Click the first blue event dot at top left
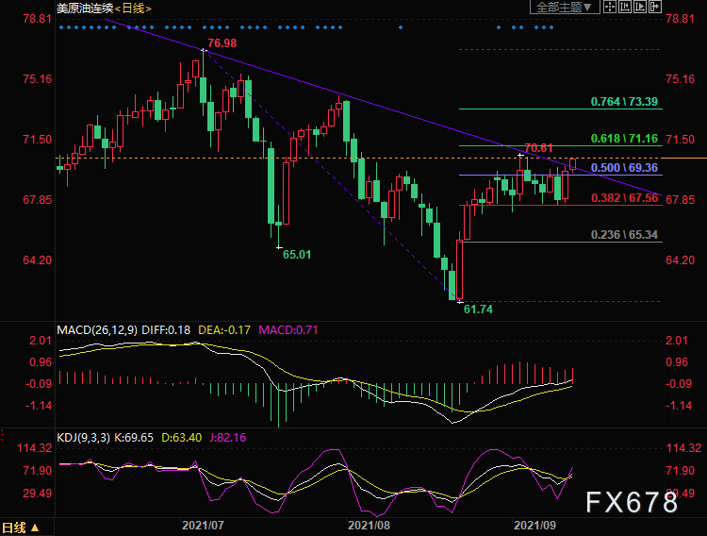Image resolution: width=707 pixels, height=536 pixels. tap(60, 27)
